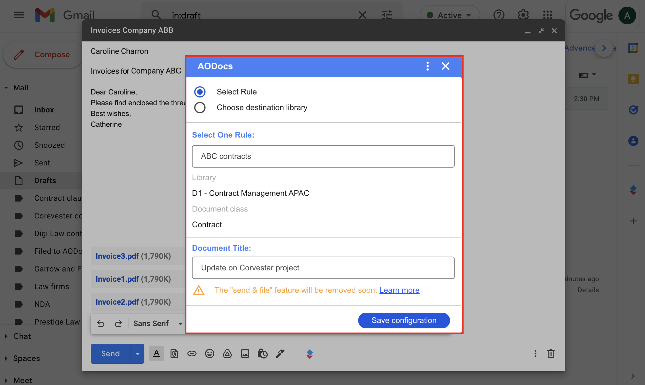
Task: Click the redo icon
Action: coord(118,324)
